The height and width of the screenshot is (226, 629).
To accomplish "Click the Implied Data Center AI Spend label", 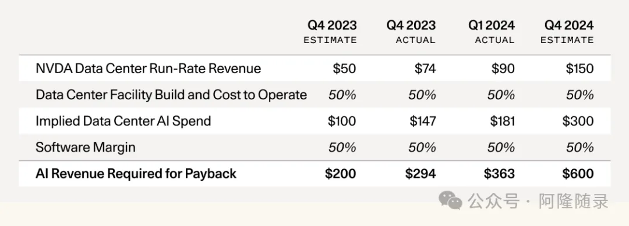I will tap(123, 121).
